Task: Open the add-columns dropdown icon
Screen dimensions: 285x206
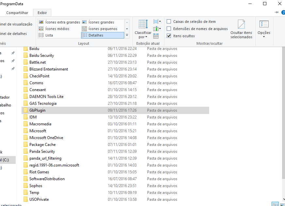Action: click(x=157, y=29)
